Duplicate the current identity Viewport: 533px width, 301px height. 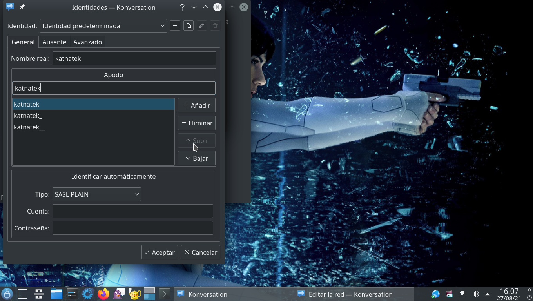(x=189, y=26)
